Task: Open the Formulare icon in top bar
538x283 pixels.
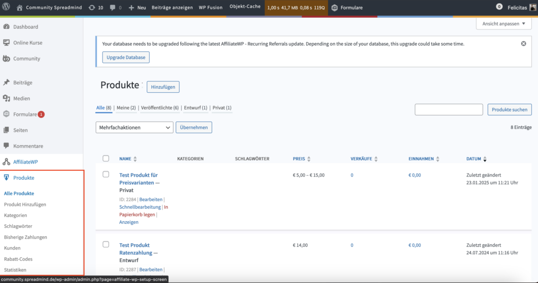Action: 335,8
